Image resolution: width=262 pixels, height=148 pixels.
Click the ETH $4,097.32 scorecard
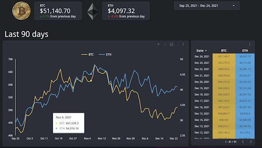(126, 11)
